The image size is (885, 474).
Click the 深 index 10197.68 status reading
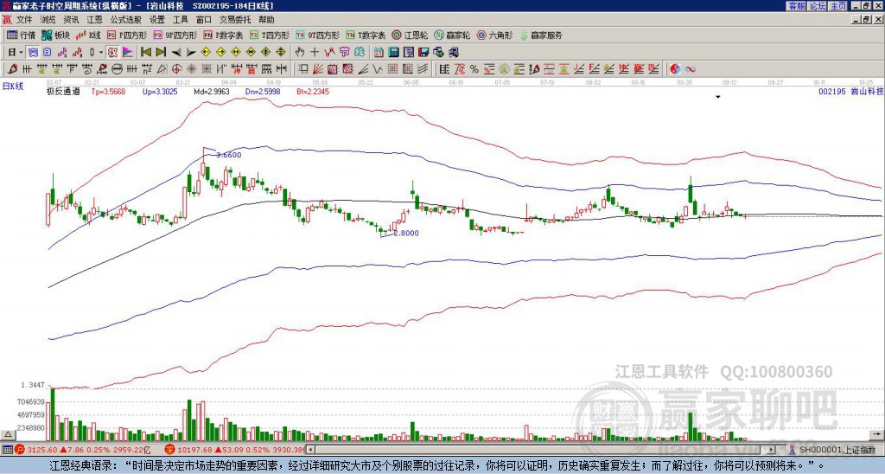(194, 450)
